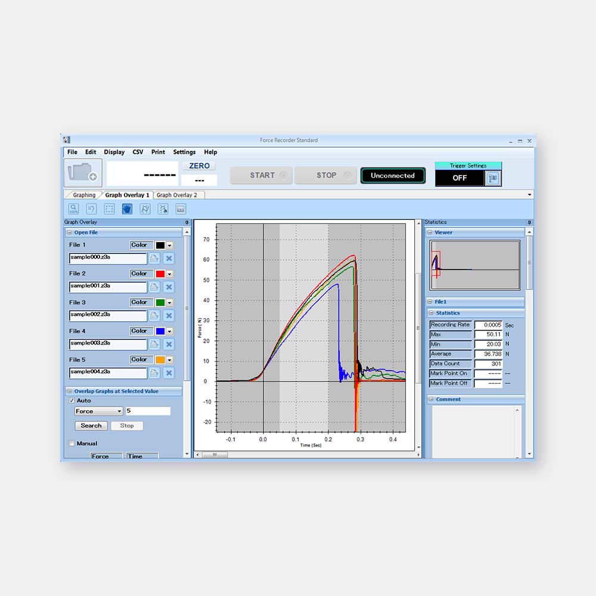Click the undo zoom arrow icon
596x596 pixels.
coord(91,209)
